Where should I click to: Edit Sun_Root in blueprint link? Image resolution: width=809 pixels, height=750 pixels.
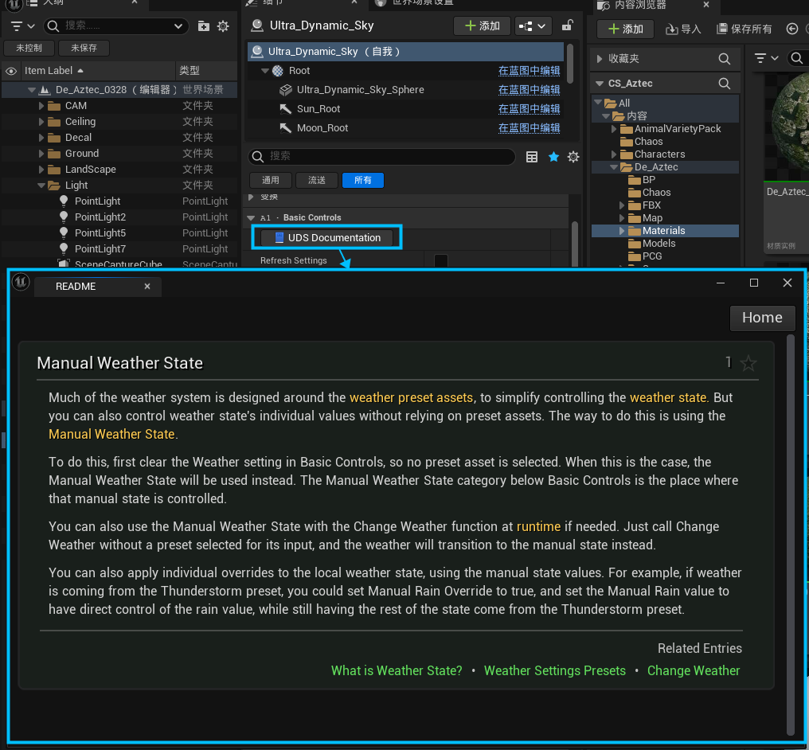[529, 109]
